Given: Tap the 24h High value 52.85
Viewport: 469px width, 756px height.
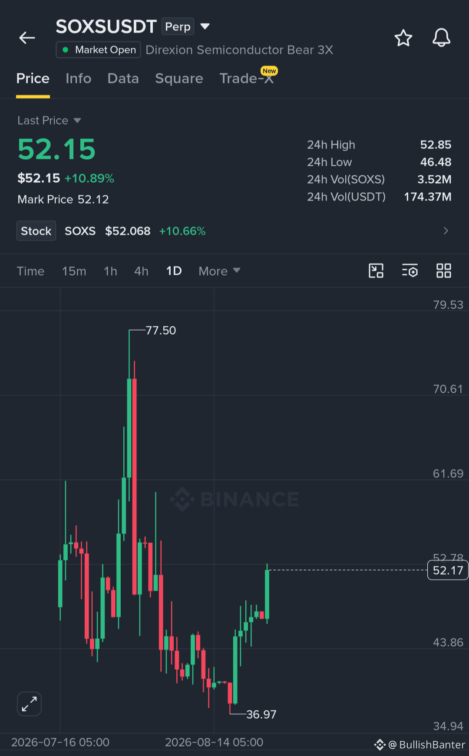Looking at the screenshot, I should (x=436, y=145).
